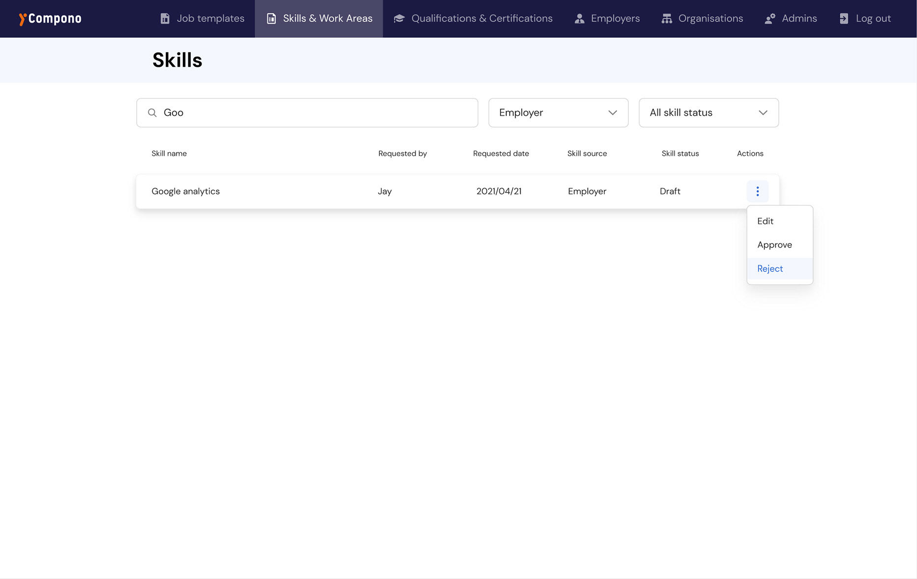Choose Approve in the actions menu
Image resolution: width=917 pixels, height=579 pixels.
pyautogui.click(x=780, y=245)
